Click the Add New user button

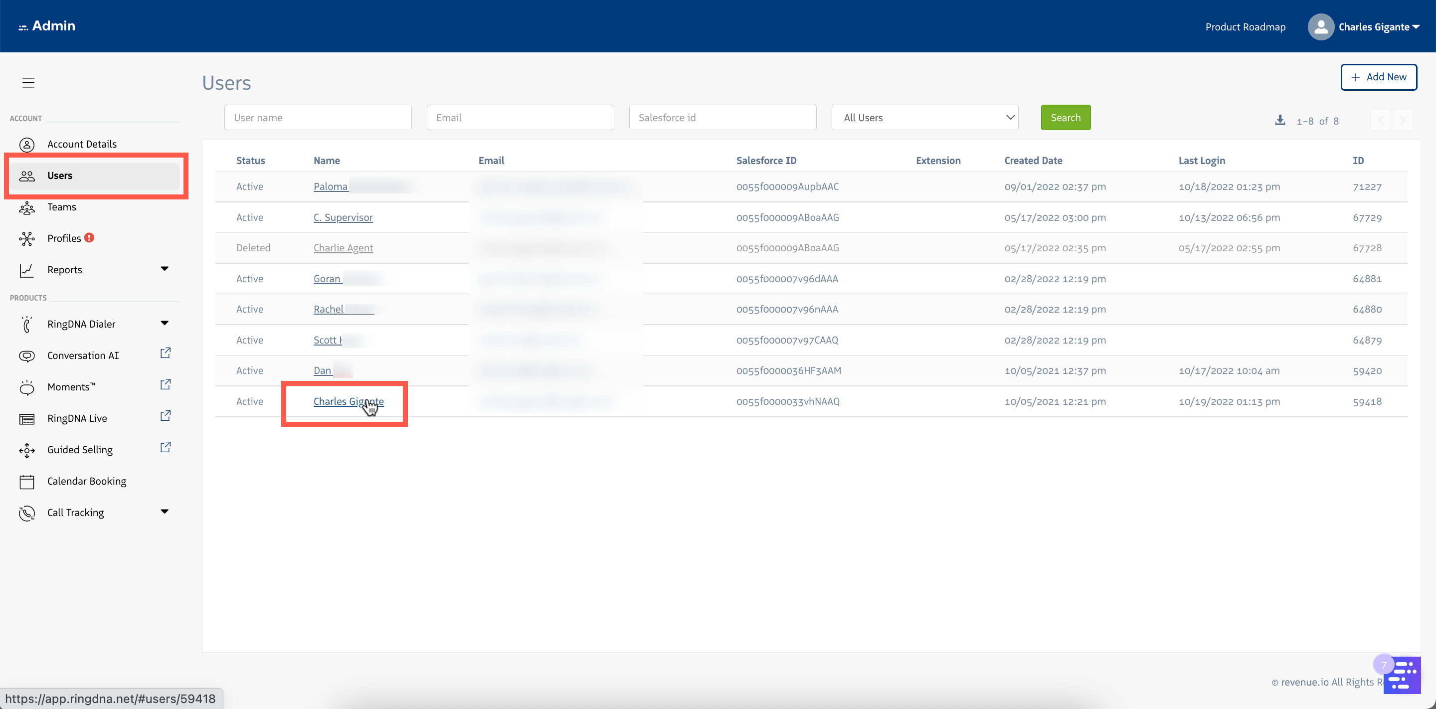tap(1378, 77)
